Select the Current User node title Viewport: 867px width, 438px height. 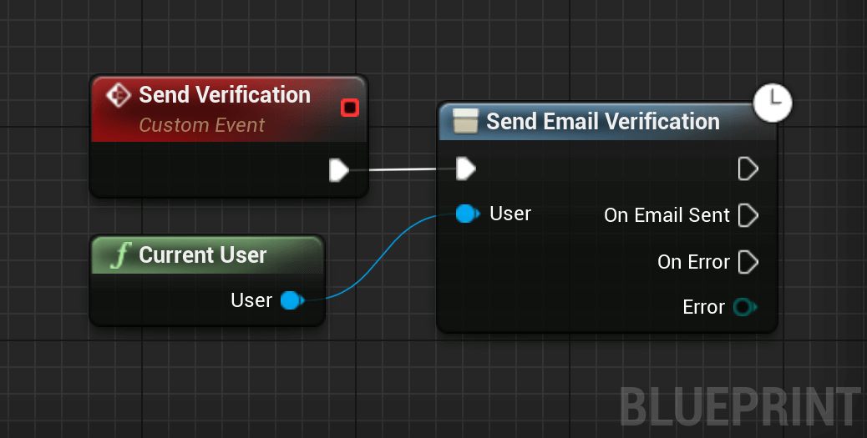point(202,255)
